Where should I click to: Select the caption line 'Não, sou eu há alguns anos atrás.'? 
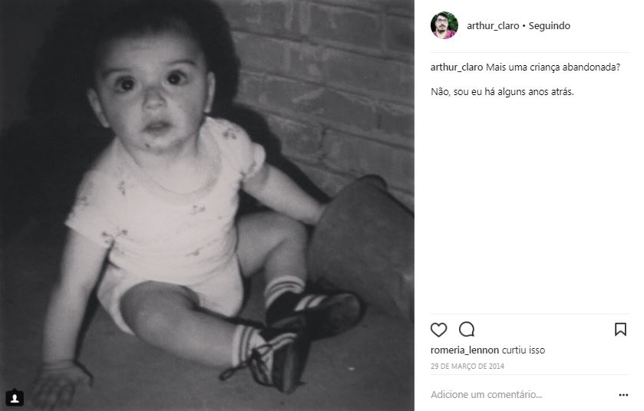pos(502,92)
